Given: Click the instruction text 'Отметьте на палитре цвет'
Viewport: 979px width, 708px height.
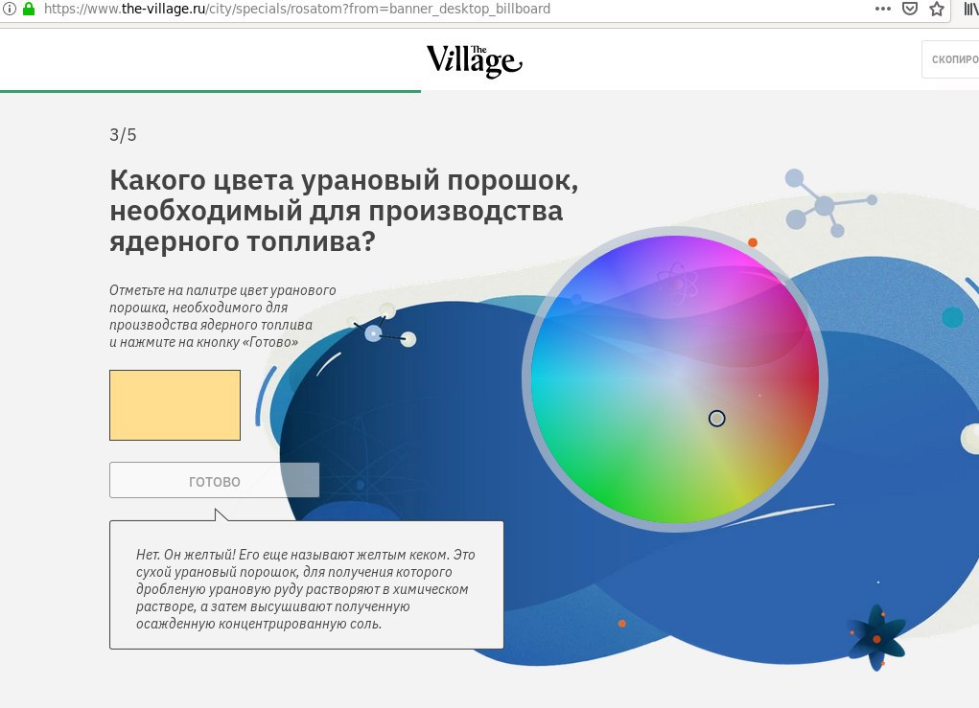Looking at the screenshot, I should coord(222,315).
